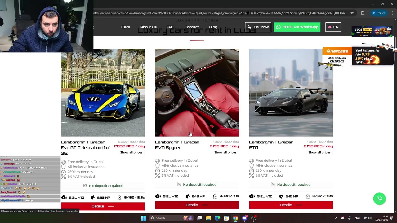Click the delivery truck icon under GT Celebration
397x223 pixels.
(x=63, y=162)
